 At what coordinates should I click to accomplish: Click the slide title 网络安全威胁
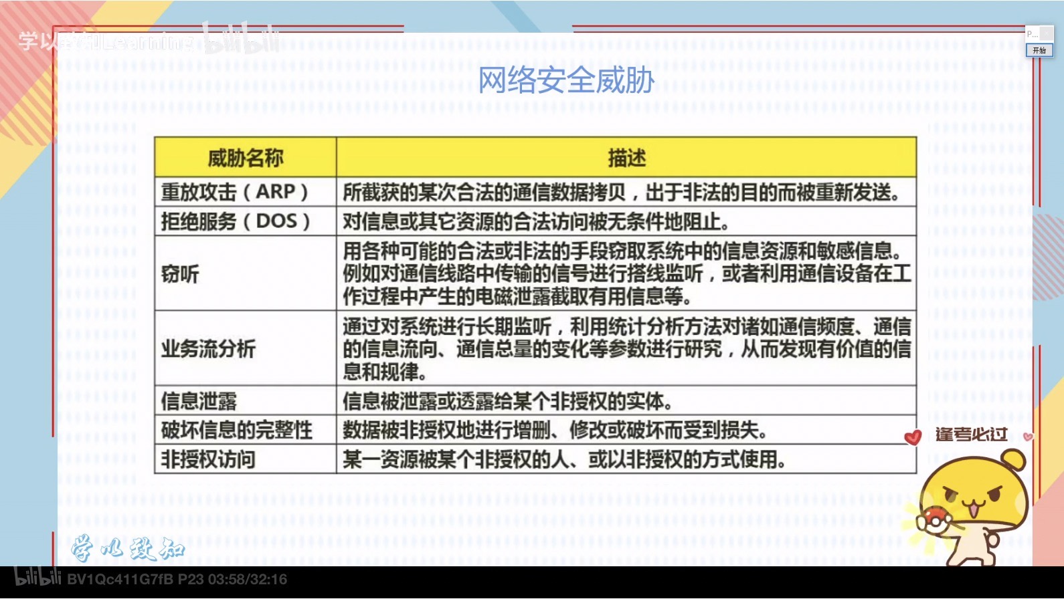point(566,81)
